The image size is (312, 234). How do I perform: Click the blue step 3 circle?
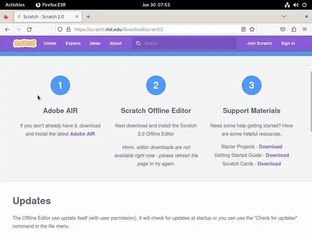[251, 85]
